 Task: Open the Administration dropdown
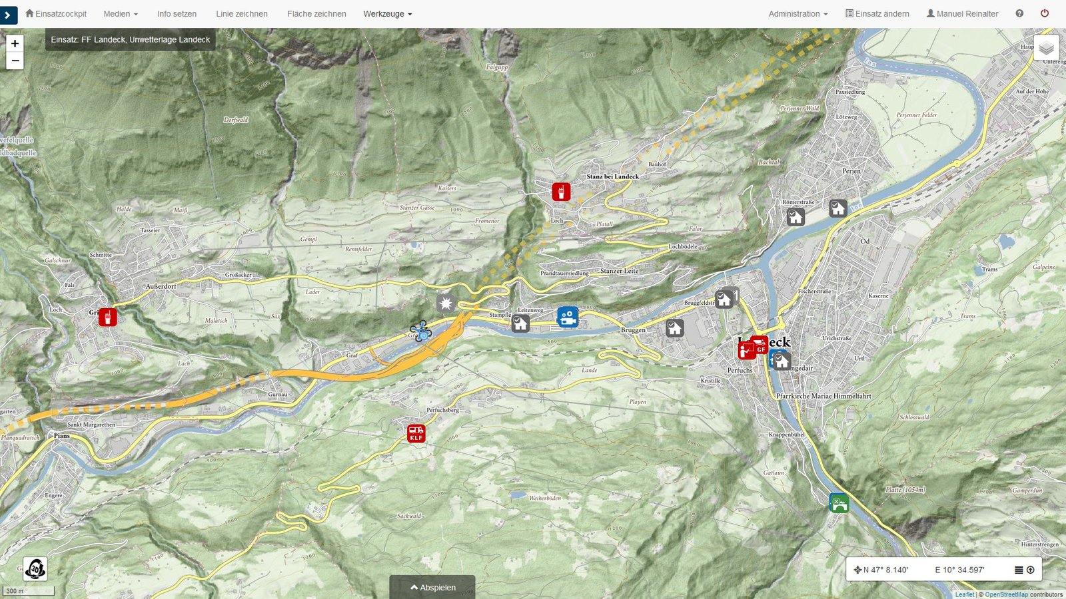pos(798,13)
